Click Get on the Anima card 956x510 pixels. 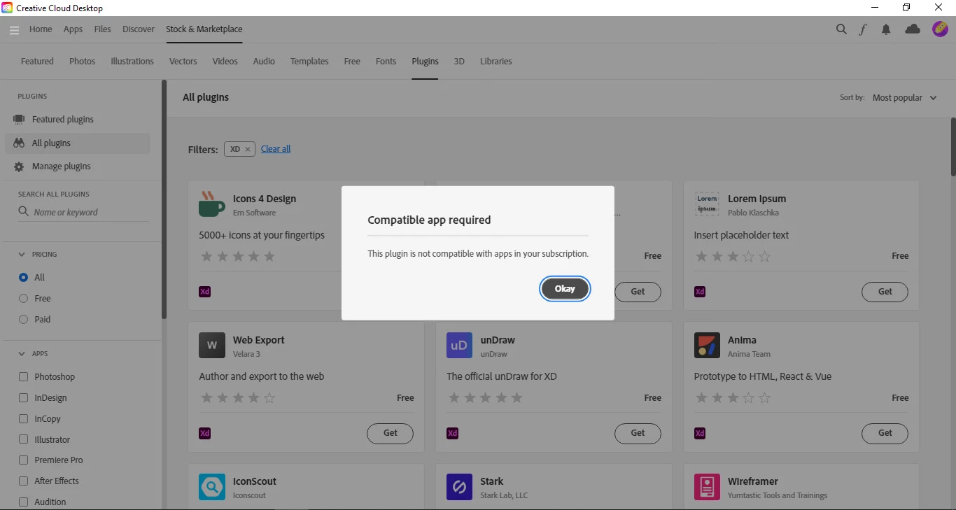[885, 433]
